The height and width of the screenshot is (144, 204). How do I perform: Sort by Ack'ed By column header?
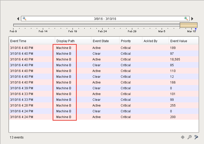click(x=155, y=41)
